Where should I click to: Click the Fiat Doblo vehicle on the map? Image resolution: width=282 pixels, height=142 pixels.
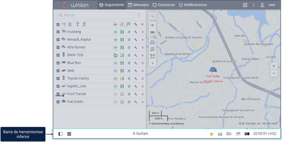point(213,69)
